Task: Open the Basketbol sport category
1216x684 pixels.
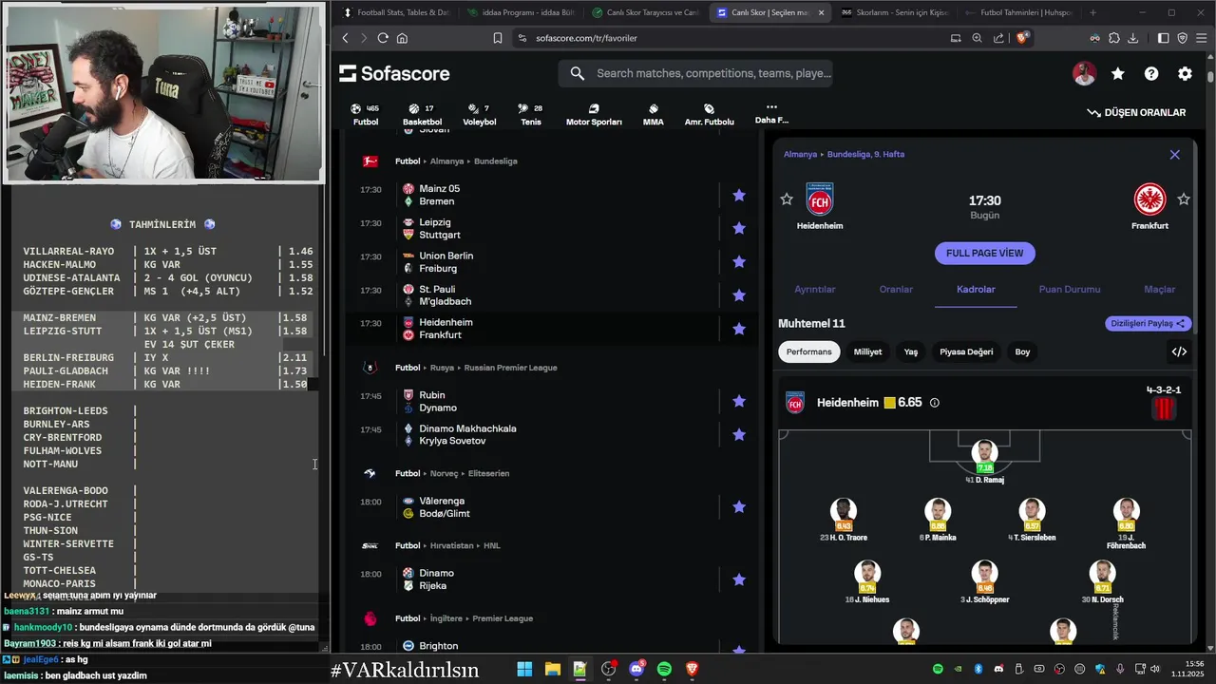Action: 422,115
